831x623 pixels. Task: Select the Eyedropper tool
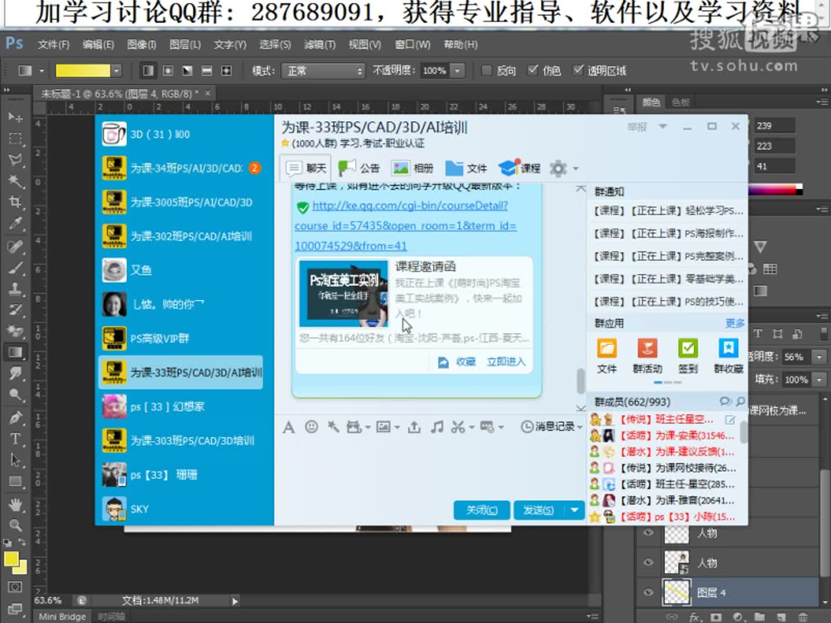pos(16,223)
